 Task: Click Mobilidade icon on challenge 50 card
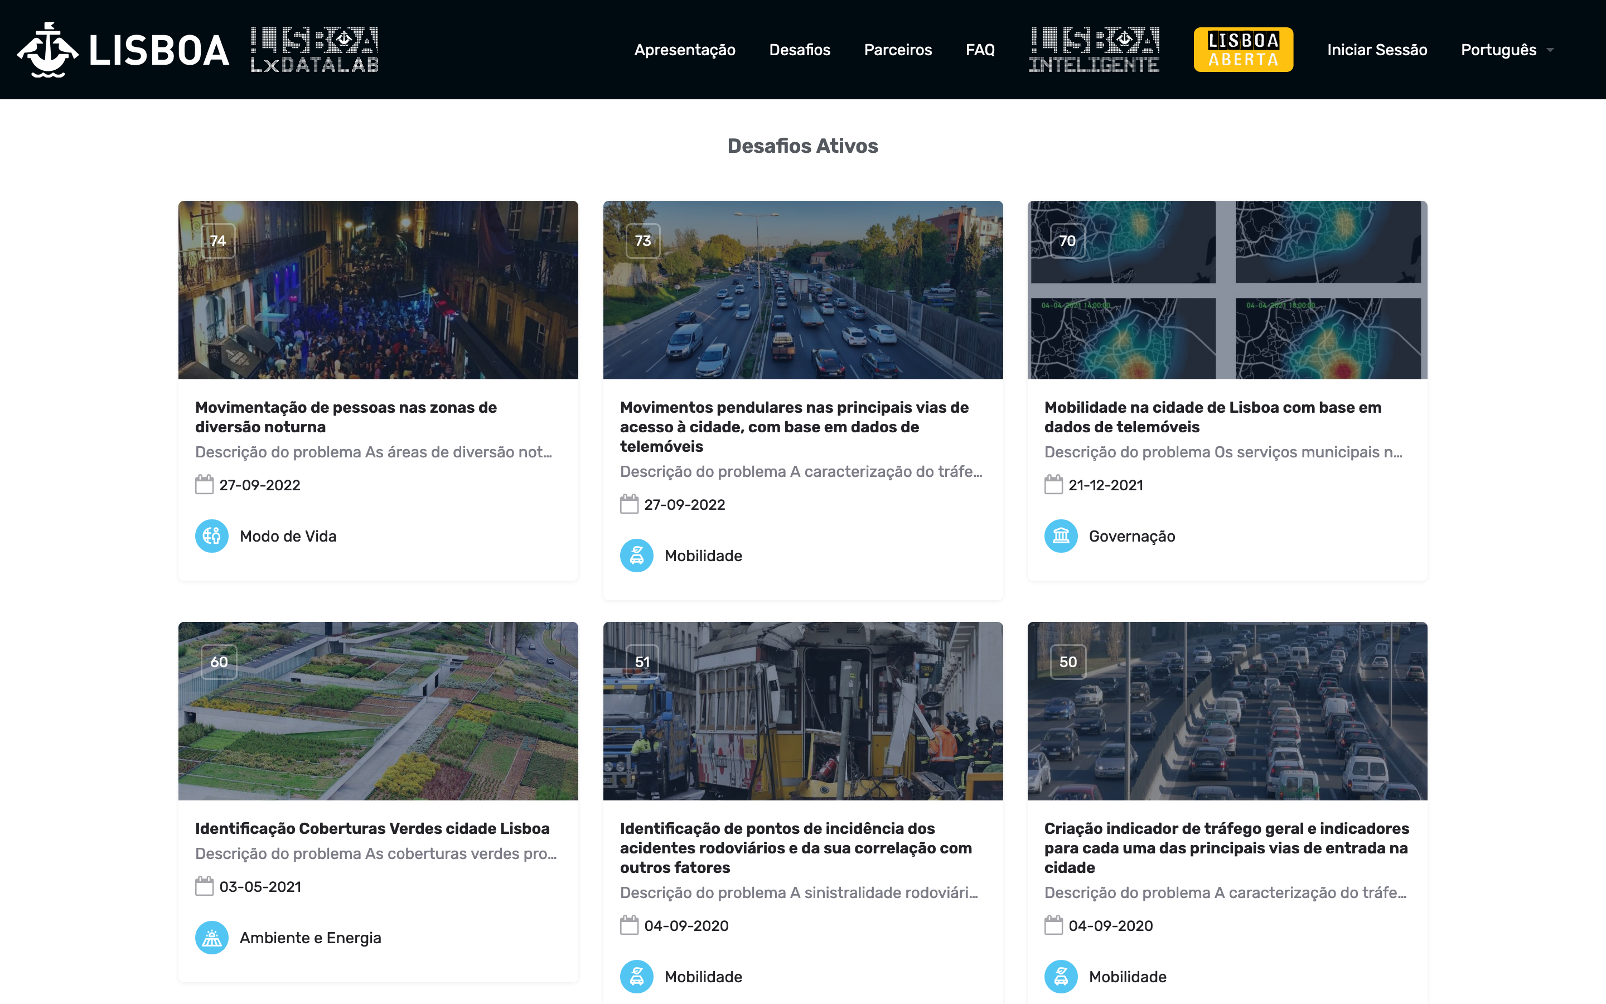point(1061,976)
